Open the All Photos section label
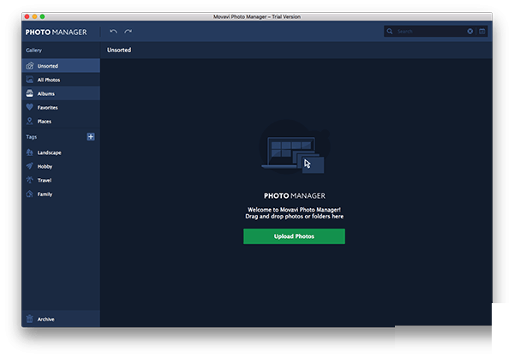 tap(49, 80)
